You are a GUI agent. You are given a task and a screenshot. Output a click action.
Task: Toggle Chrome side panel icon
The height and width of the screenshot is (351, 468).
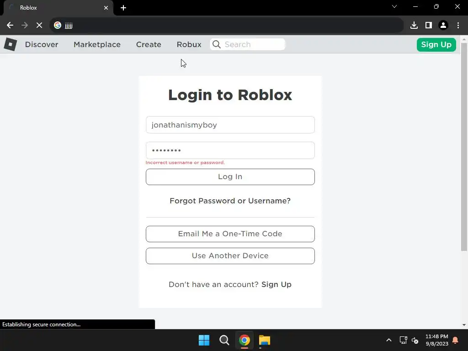tap(429, 26)
